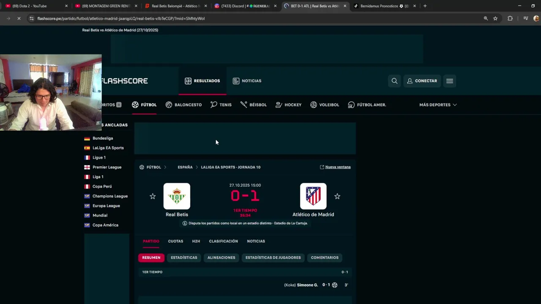
Task: Close the Discord browser tab
Action: pos(275,6)
